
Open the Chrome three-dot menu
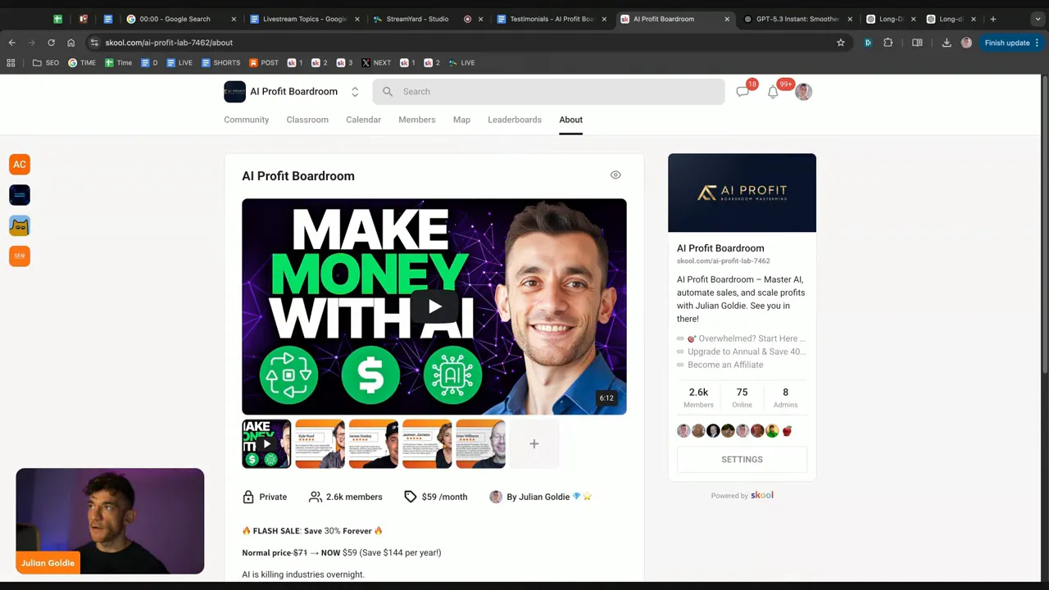pyautogui.click(x=1037, y=43)
